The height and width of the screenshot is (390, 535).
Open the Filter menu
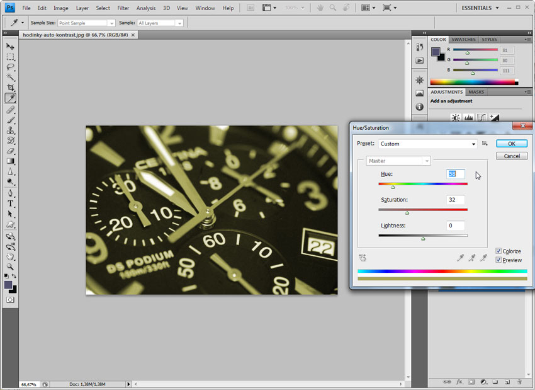coord(123,8)
